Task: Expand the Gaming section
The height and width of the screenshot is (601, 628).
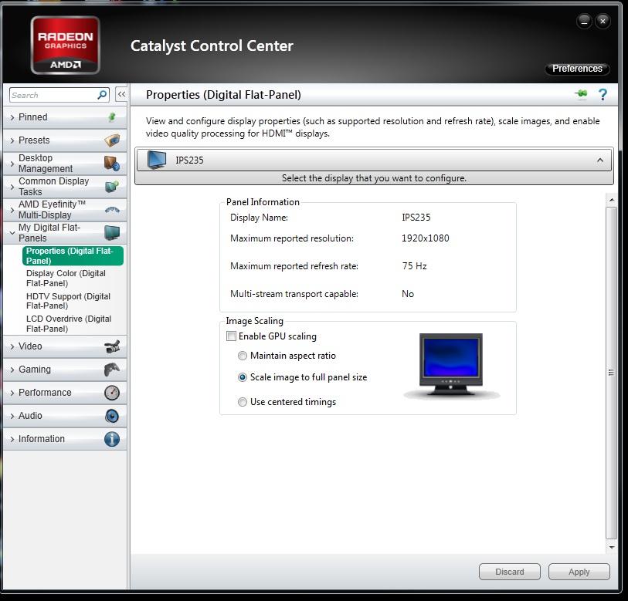Action: pyautogui.click(x=65, y=370)
